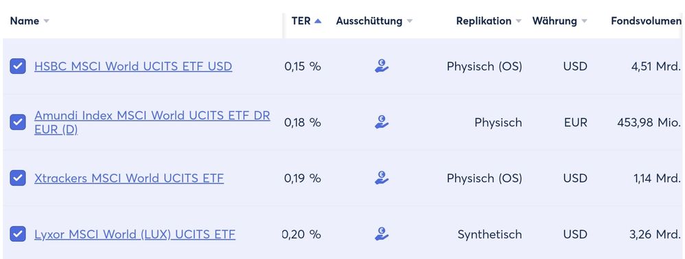This screenshot has width=685, height=259.
Task: Uncheck the Amundi Index MSCI World checkbox
Action: pos(18,122)
